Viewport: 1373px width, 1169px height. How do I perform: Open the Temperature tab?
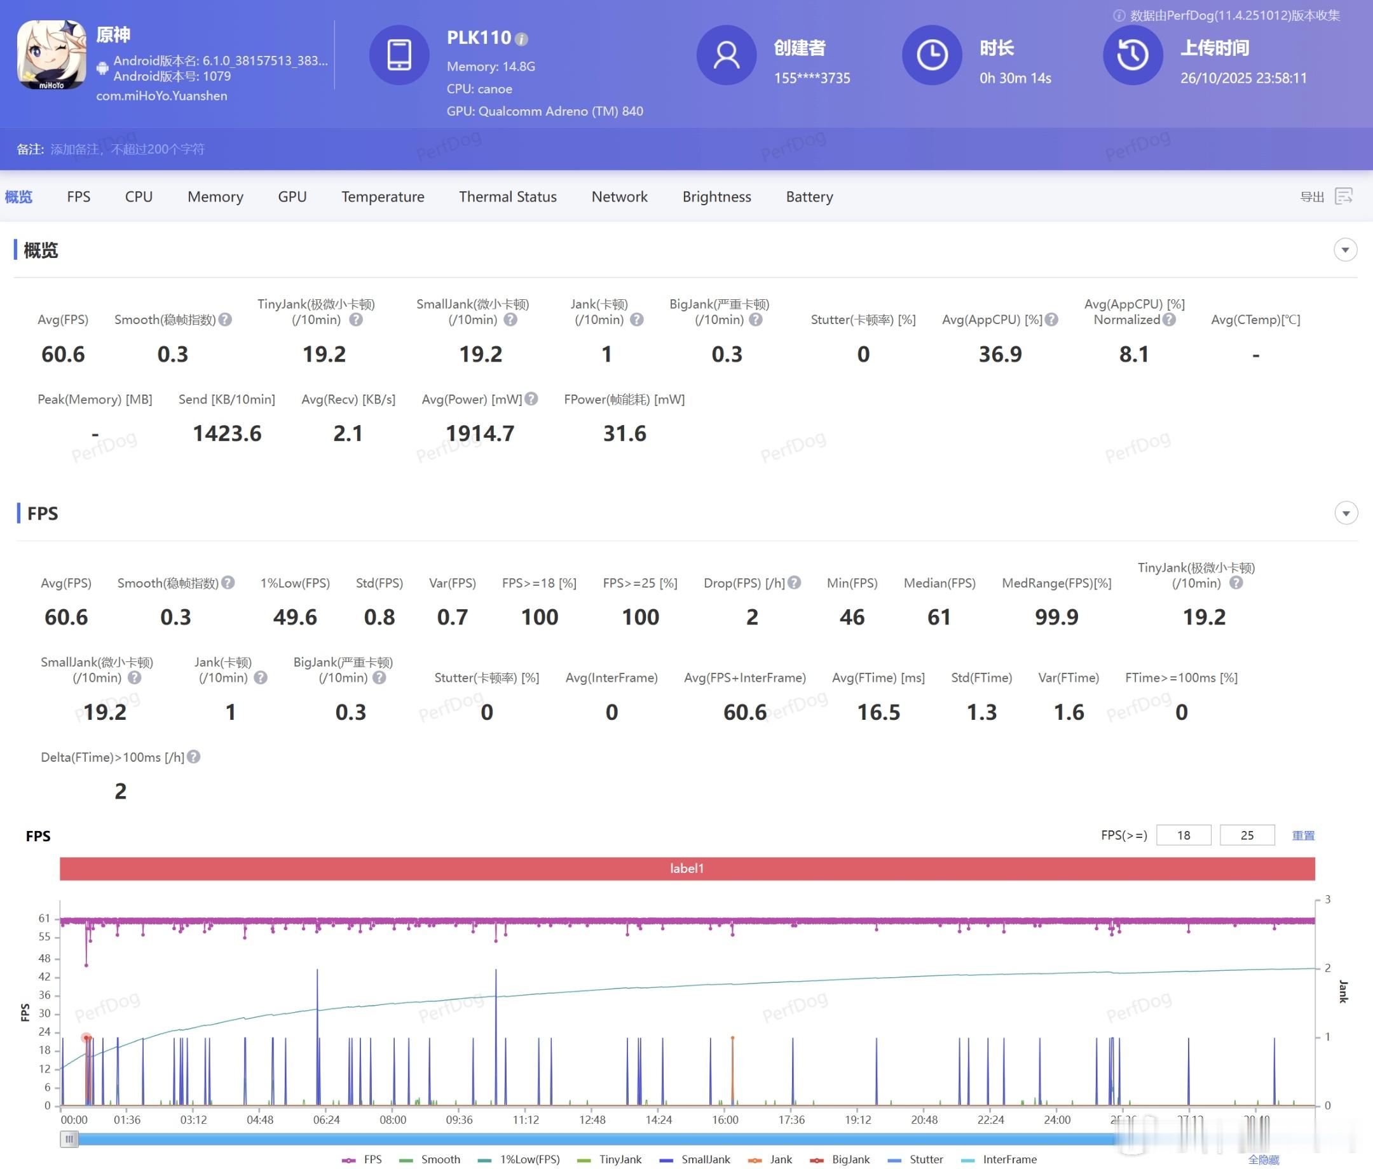(x=383, y=197)
